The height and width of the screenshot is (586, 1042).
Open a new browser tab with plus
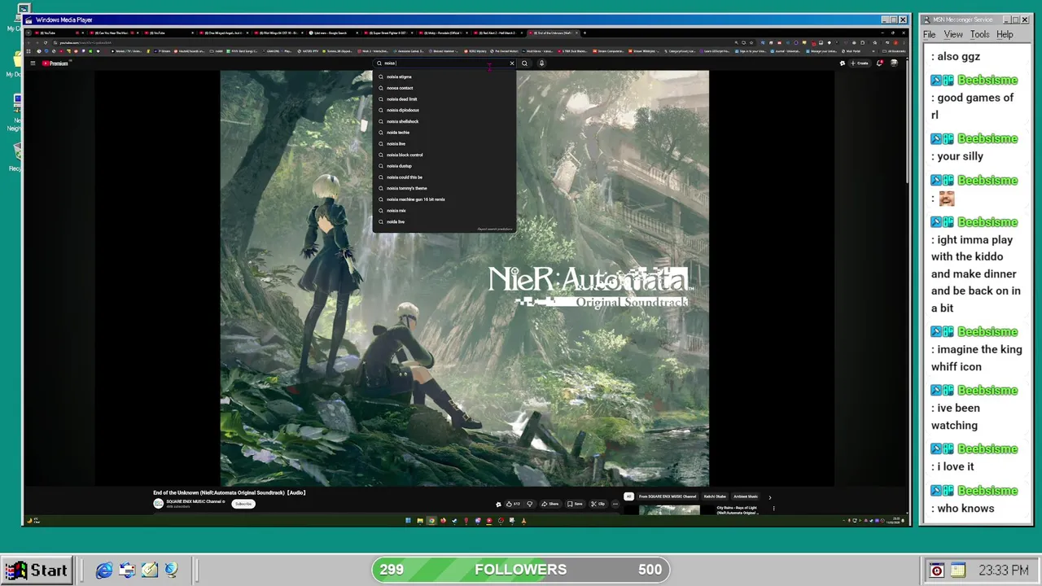click(x=584, y=33)
